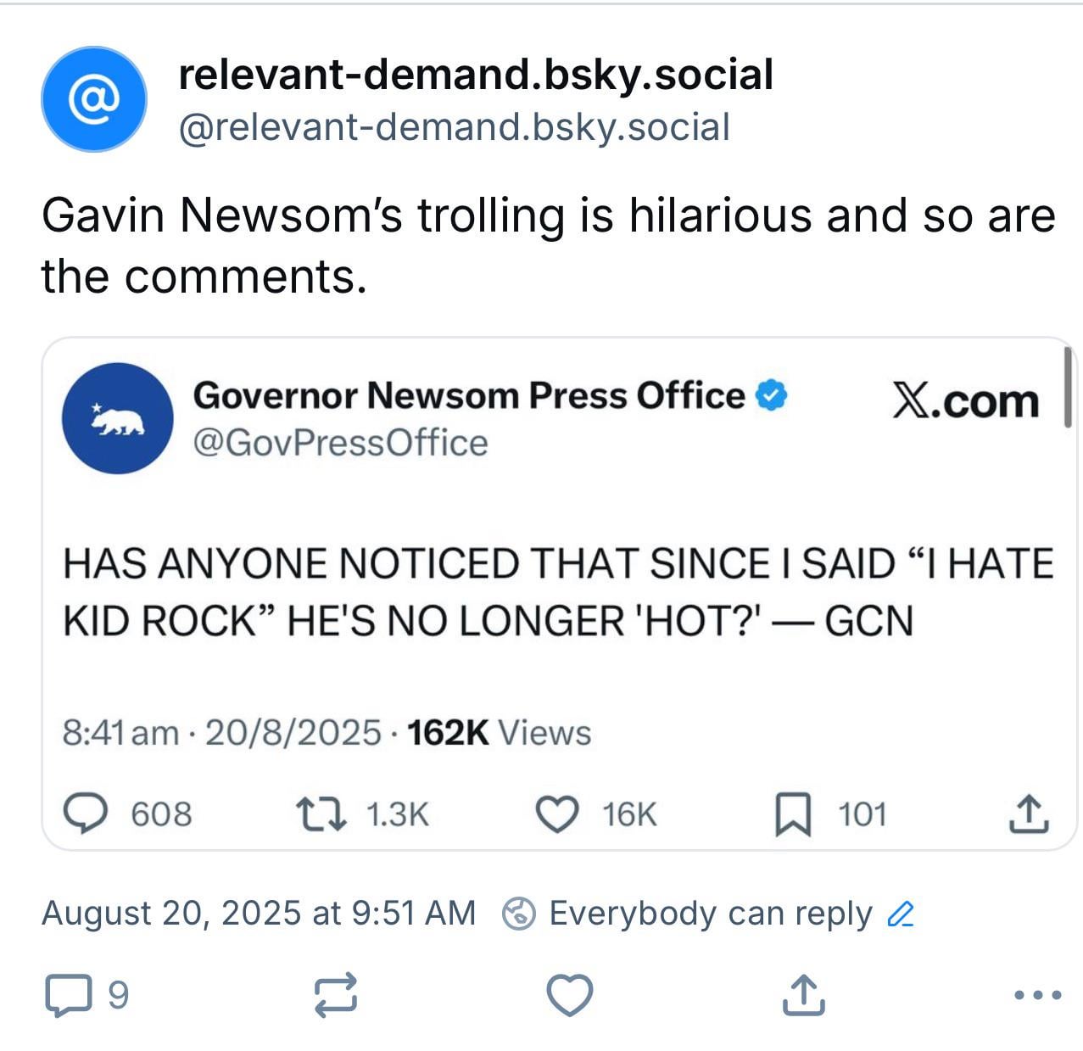Viewport: 1083px width, 1051px height.
Task: Click the embedded tweet's 1.3K retweet icon
Action: coord(321,814)
